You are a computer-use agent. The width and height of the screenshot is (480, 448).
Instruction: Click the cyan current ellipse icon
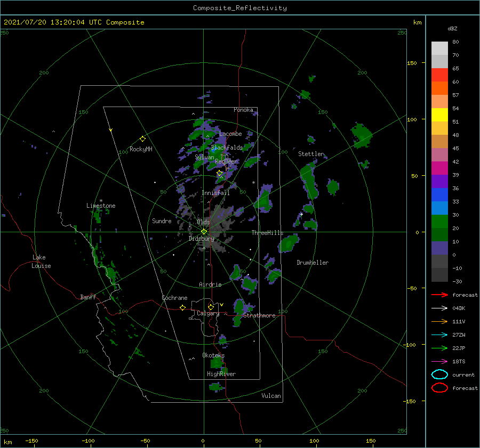[439, 374]
